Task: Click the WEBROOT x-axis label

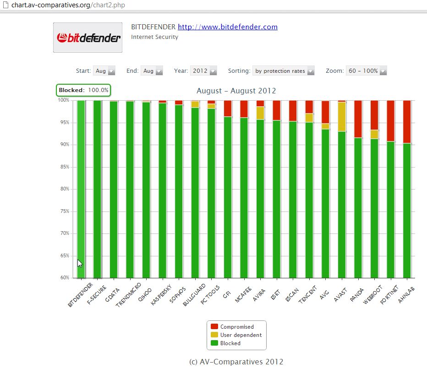Action: tap(373, 294)
